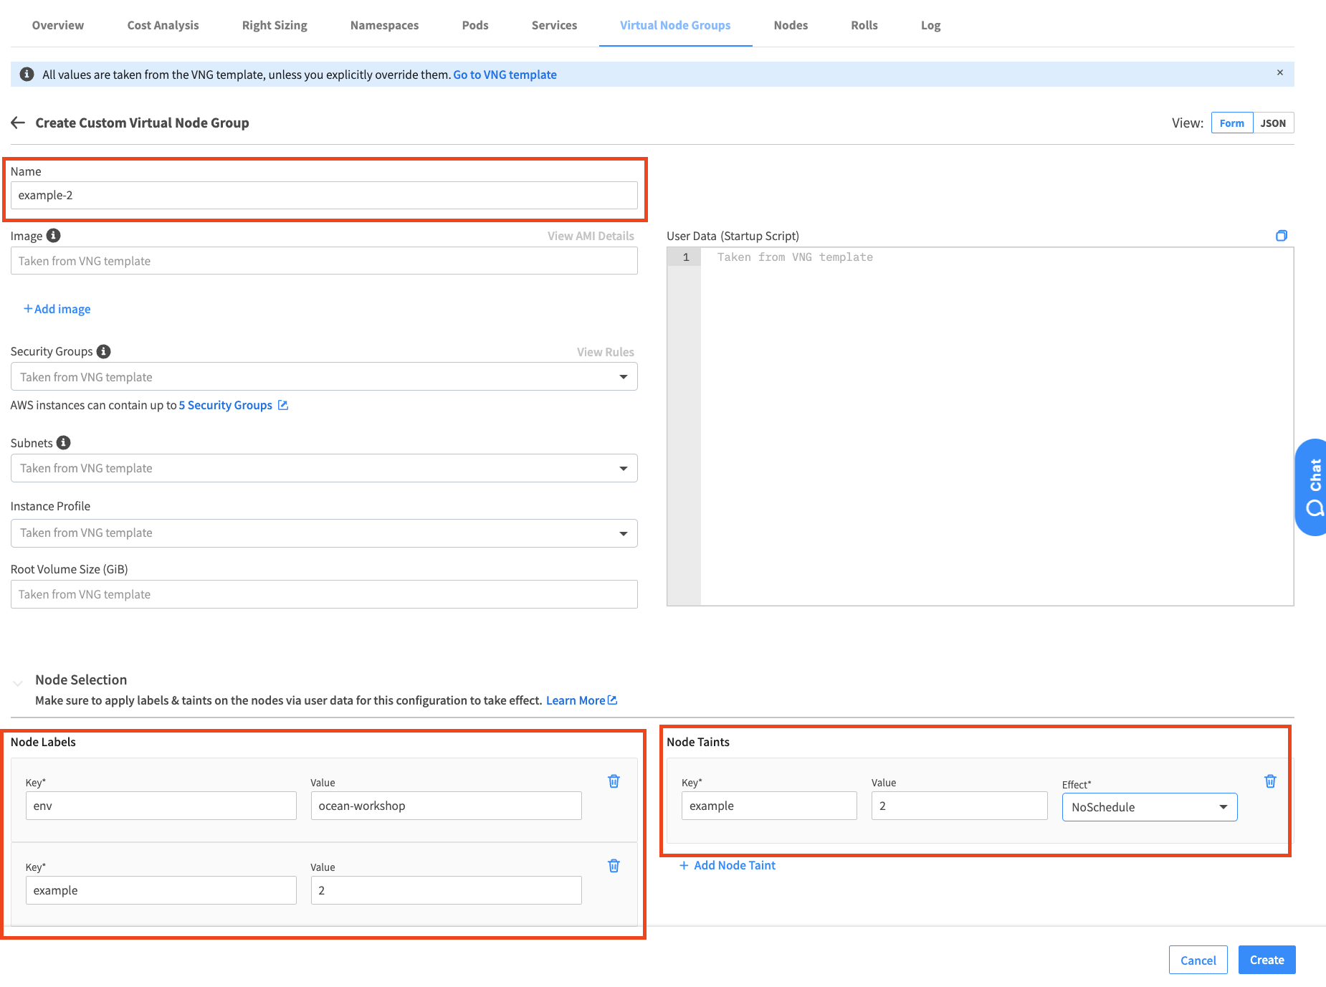1326x987 pixels.
Task: Switch the view to Form
Action: coord(1231,123)
